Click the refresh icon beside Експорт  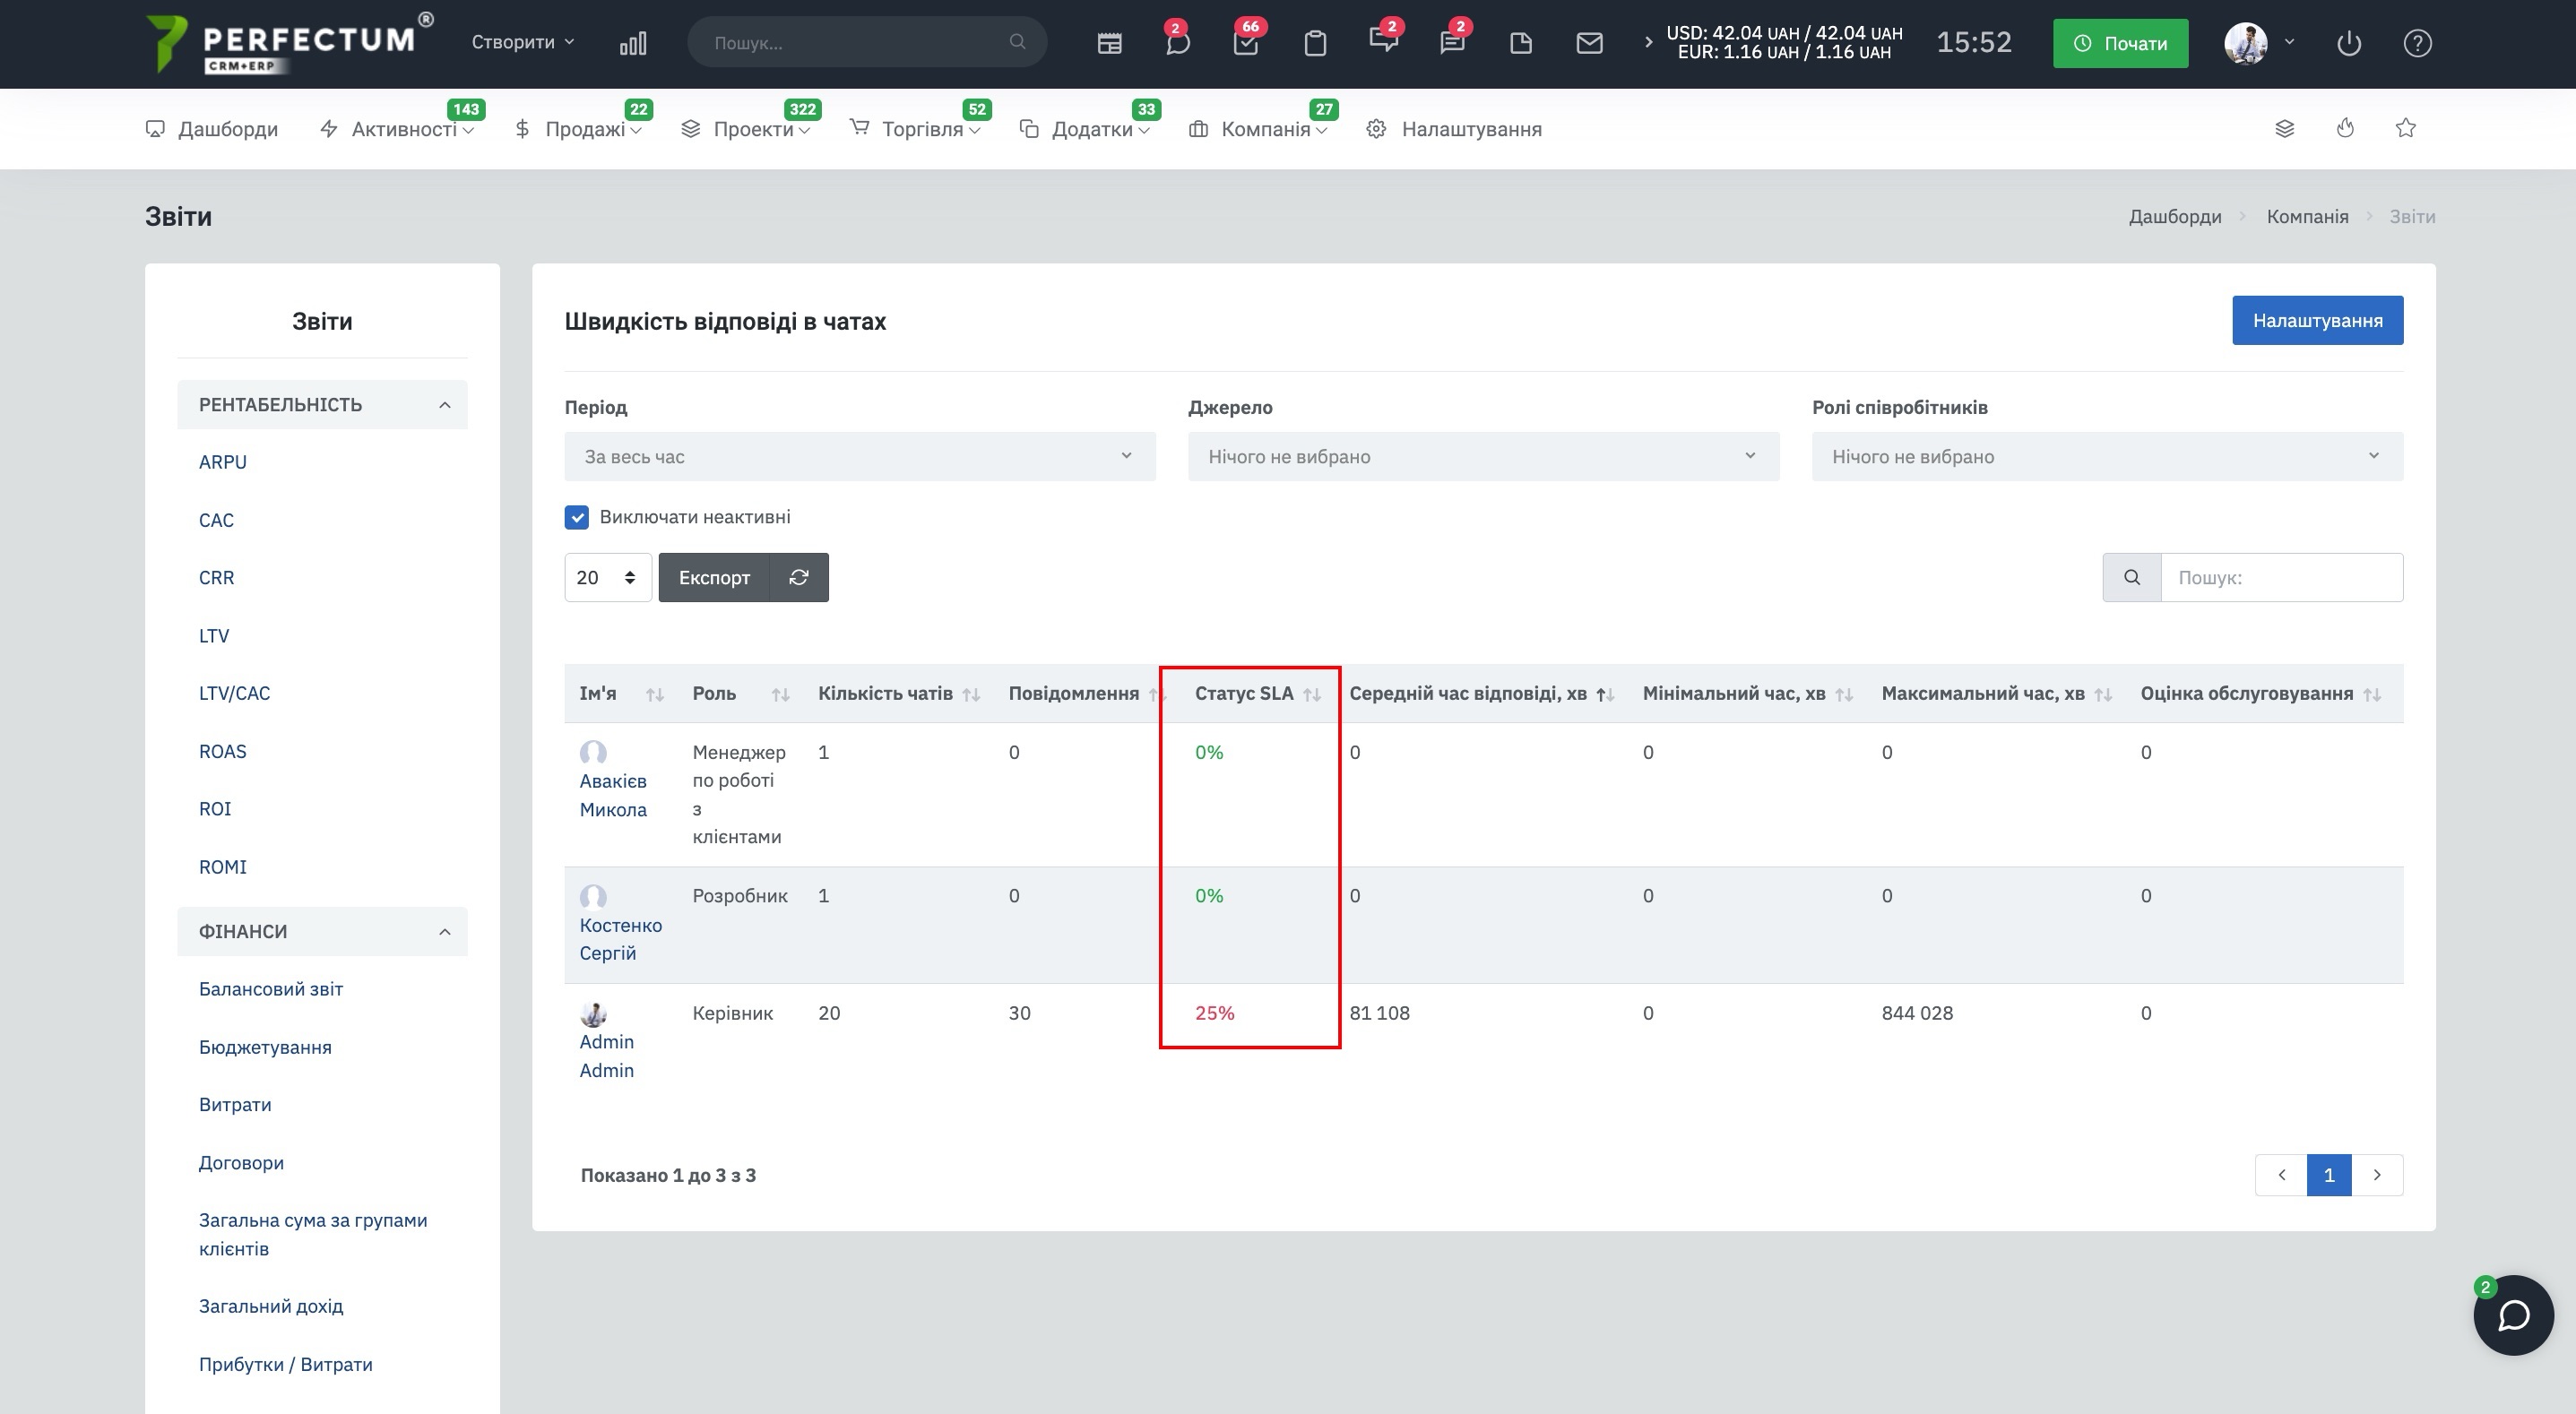click(799, 577)
